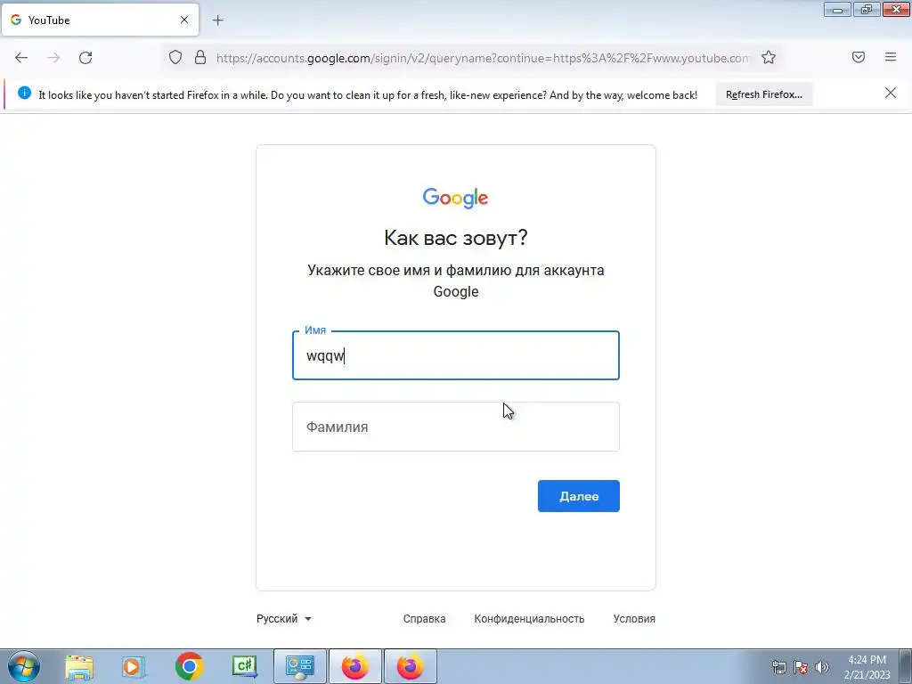Click the Как вас зовут? heading
Image resolution: width=912 pixels, height=684 pixels.
pos(455,238)
